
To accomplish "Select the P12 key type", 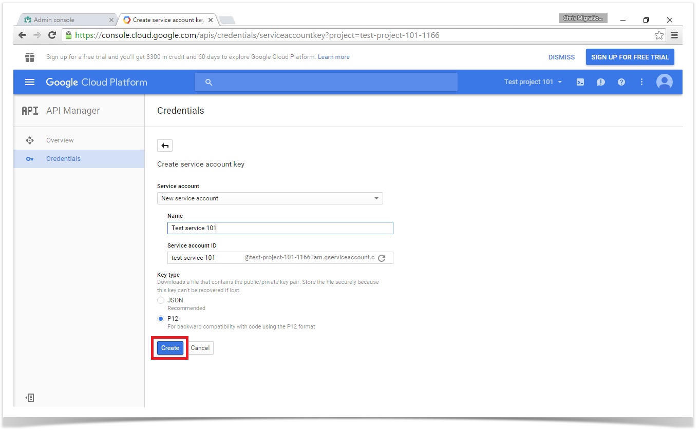I will point(161,319).
